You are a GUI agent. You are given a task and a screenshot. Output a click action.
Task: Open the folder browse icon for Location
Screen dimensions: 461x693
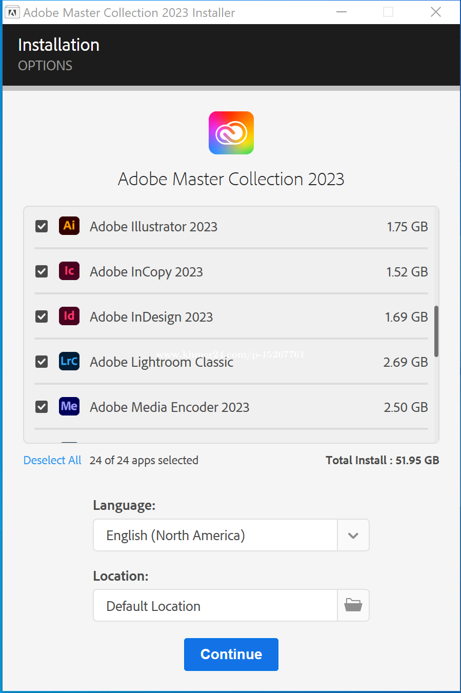pyautogui.click(x=353, y=605)
